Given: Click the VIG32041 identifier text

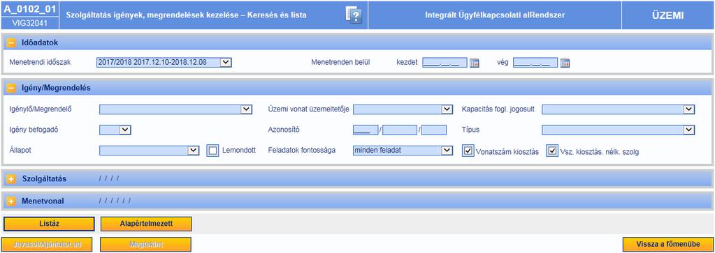Looking at the screenshot, I should point(29,23).
